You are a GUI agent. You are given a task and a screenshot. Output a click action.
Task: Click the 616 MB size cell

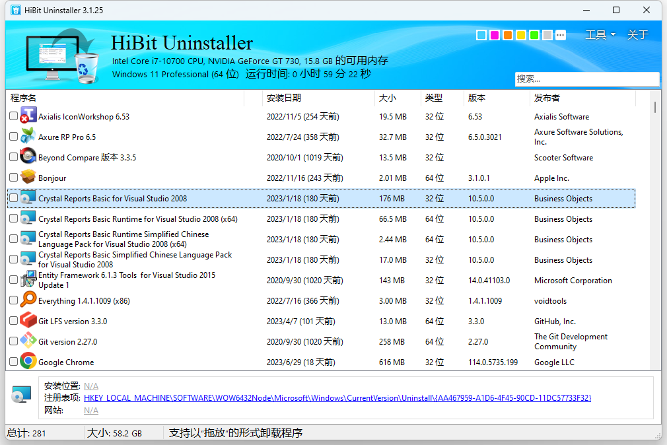[392, 362]
